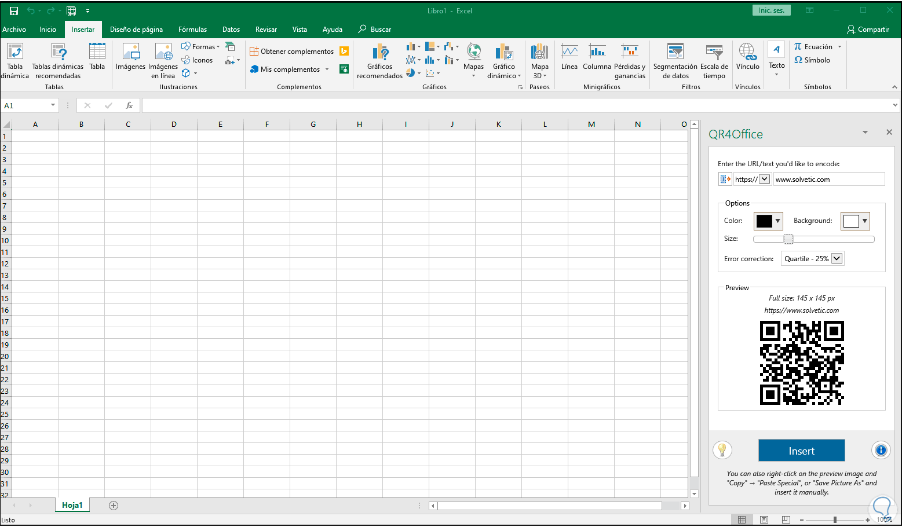Open Obtener complementos store

point(292,52)
